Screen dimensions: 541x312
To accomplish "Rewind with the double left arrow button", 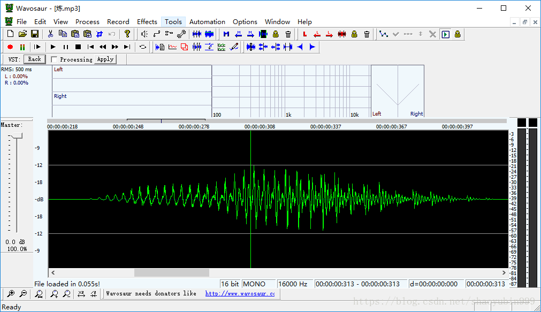I will 102,47.
